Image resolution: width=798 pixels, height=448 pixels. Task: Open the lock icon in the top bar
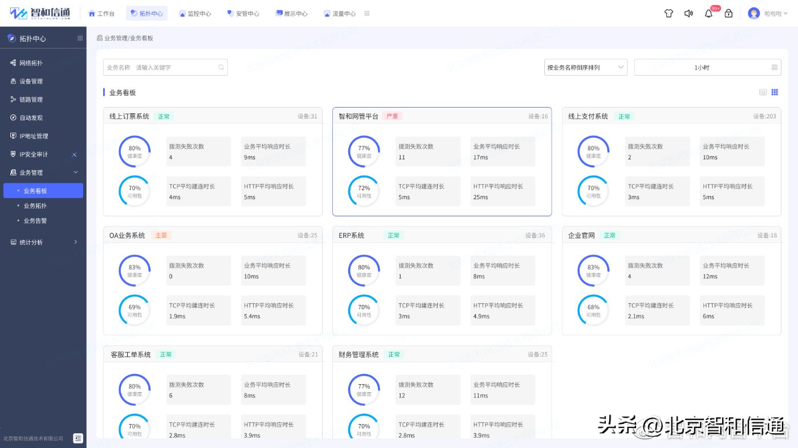728,13
